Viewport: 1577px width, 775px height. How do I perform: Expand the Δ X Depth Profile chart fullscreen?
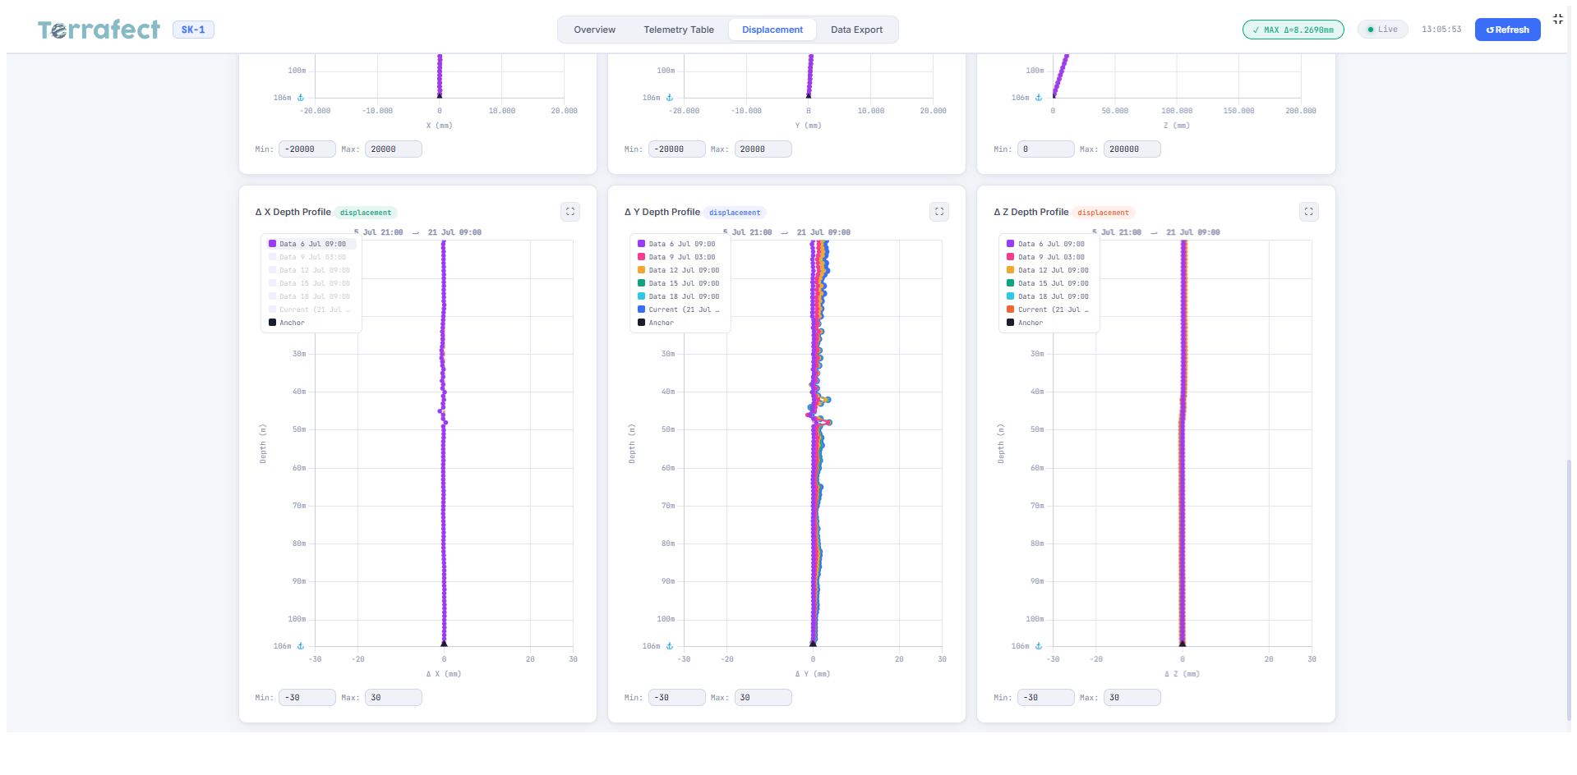(570, 212)
